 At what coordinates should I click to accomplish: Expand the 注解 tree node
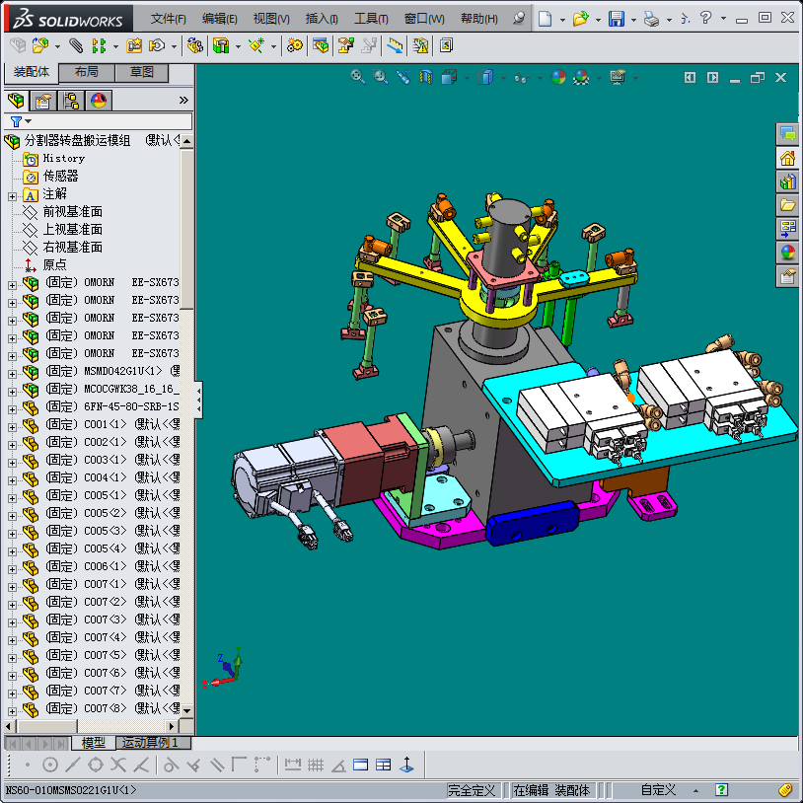pyautogui.click(x=12, y=196)
